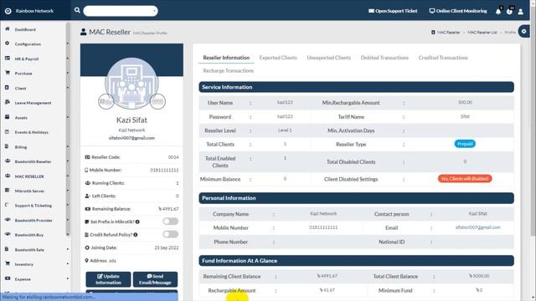
Task: Click the MAC RESELLER sidebar icon
Action: pos(8,176)
